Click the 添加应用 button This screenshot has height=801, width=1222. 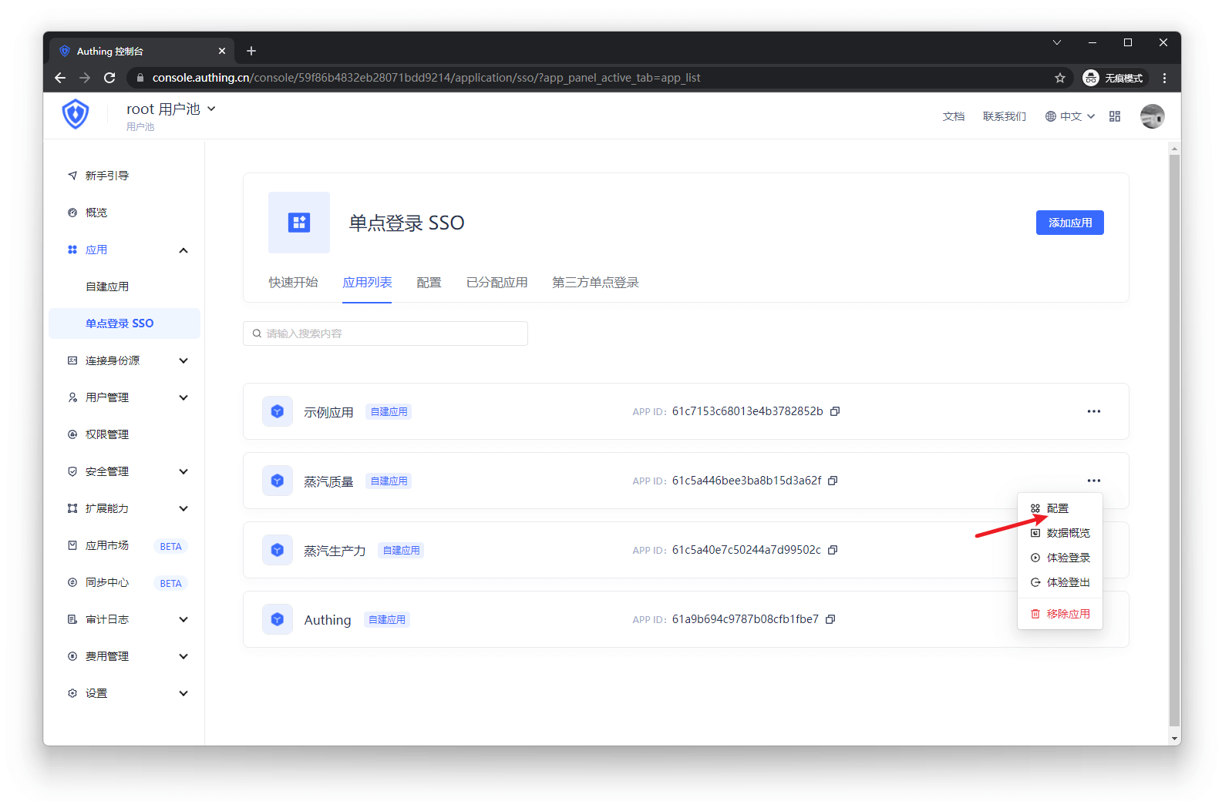pos(1069,223)
